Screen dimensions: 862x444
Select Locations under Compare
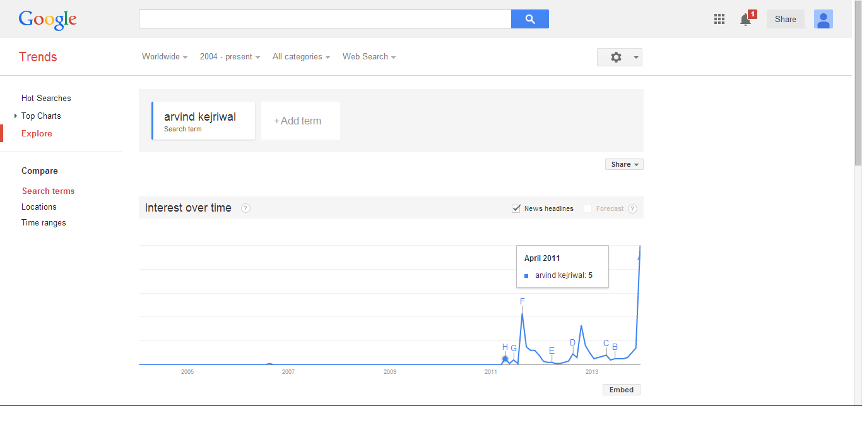click(39, 207)
